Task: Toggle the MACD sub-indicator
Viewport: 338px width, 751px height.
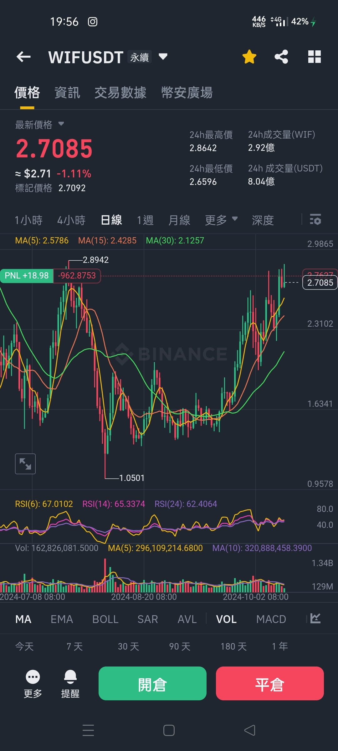Action: pyautogui.click(x=271, y=619)
